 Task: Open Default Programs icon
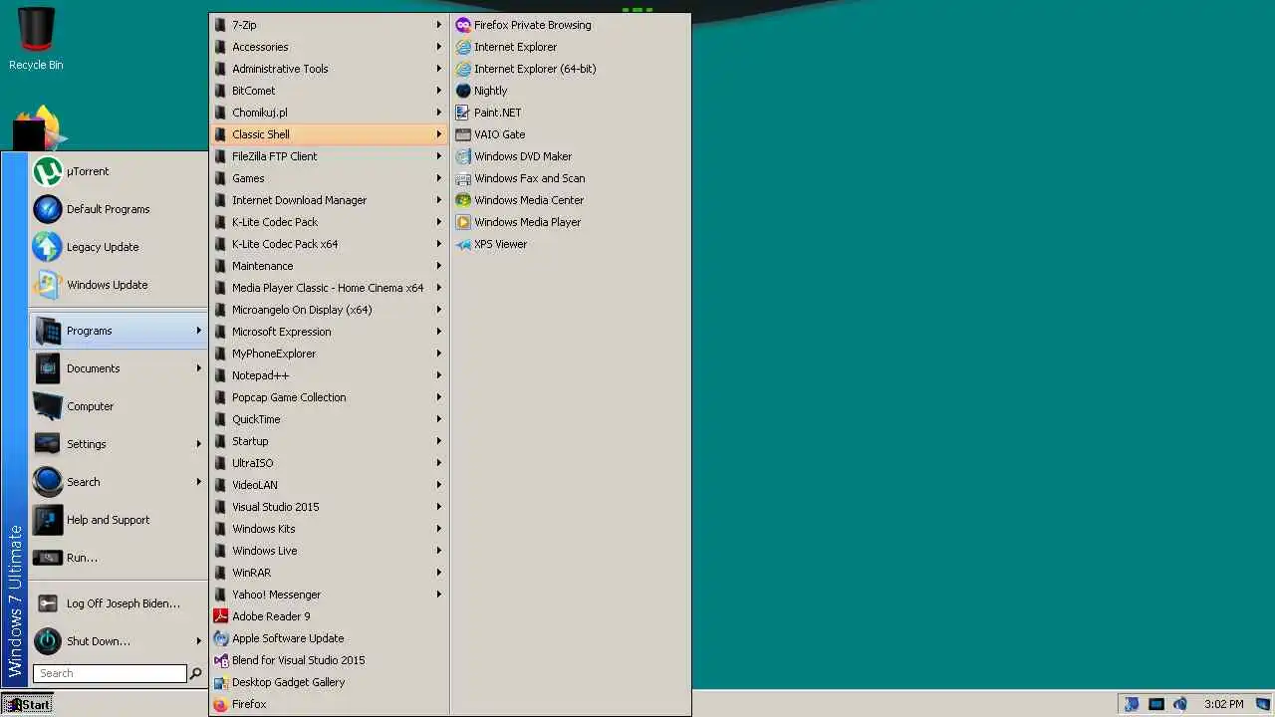coord(48,209)
